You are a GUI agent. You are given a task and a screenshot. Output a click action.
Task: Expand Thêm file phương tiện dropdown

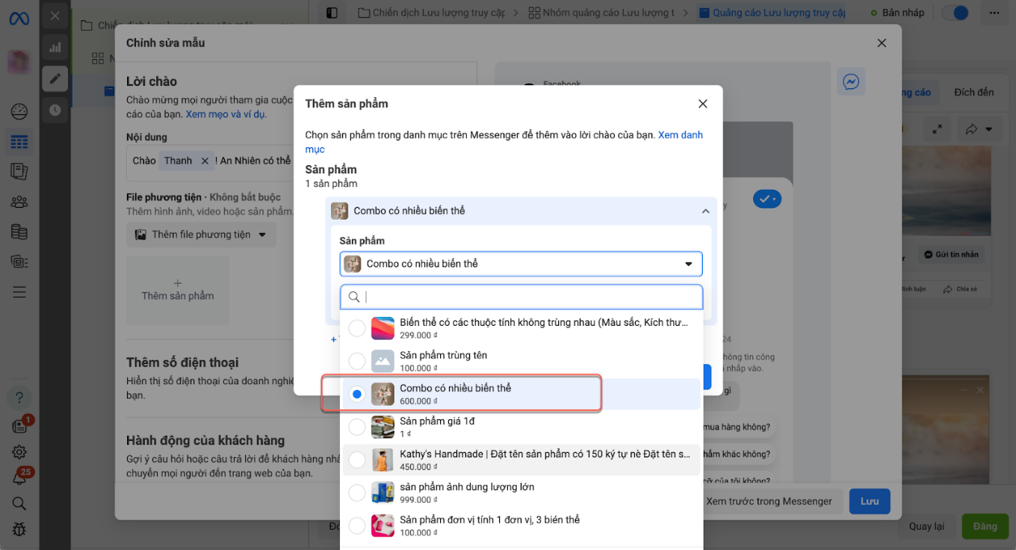tap(201, 235)
